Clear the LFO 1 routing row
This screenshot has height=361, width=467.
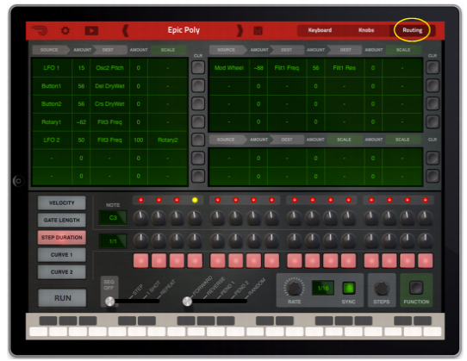198,67
